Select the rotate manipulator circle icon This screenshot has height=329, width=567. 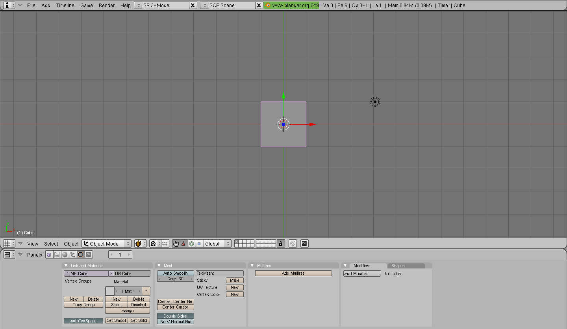tap(191, 244)
